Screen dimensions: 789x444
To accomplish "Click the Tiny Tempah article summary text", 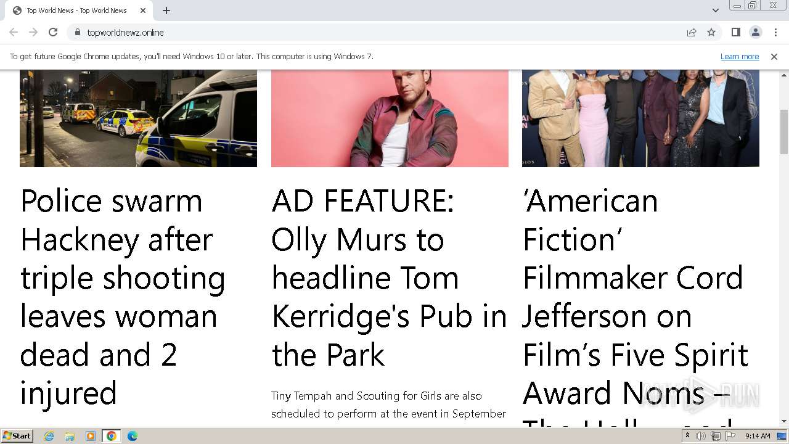I will pos(388,405).
